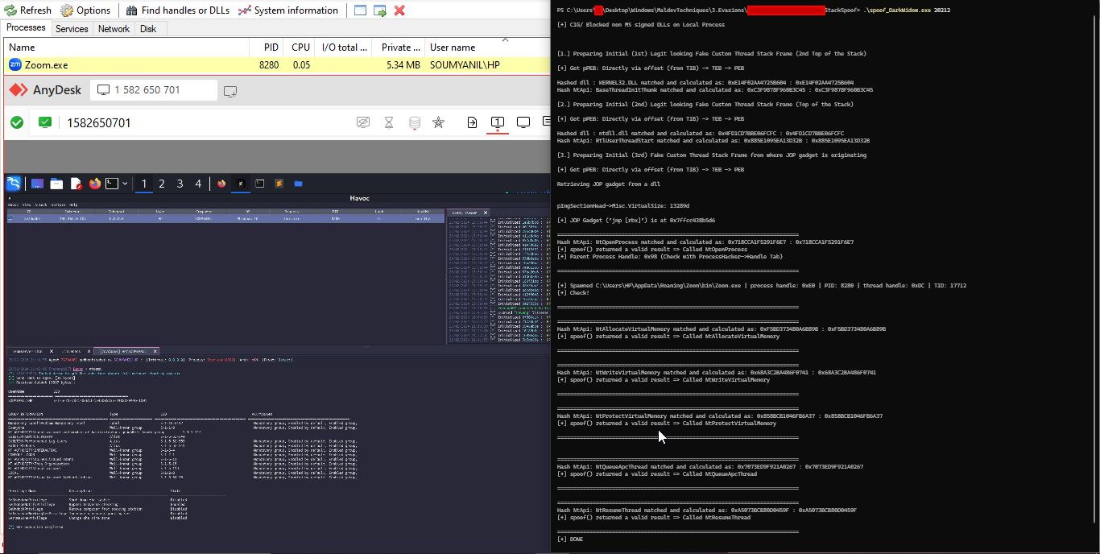
Task: Switch to Kali workspace 2
Action: pos(162,184)
